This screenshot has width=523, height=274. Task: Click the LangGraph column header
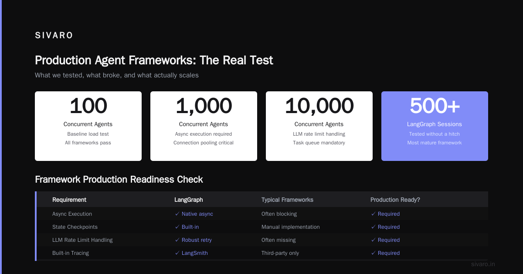[x=189, y=200]
